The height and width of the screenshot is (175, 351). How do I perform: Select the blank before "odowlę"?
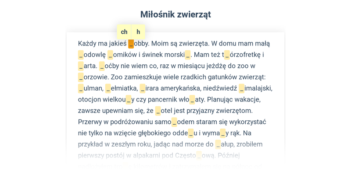(81, 55)
